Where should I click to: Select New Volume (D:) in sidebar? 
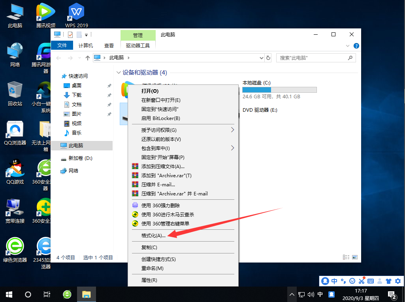80,158
